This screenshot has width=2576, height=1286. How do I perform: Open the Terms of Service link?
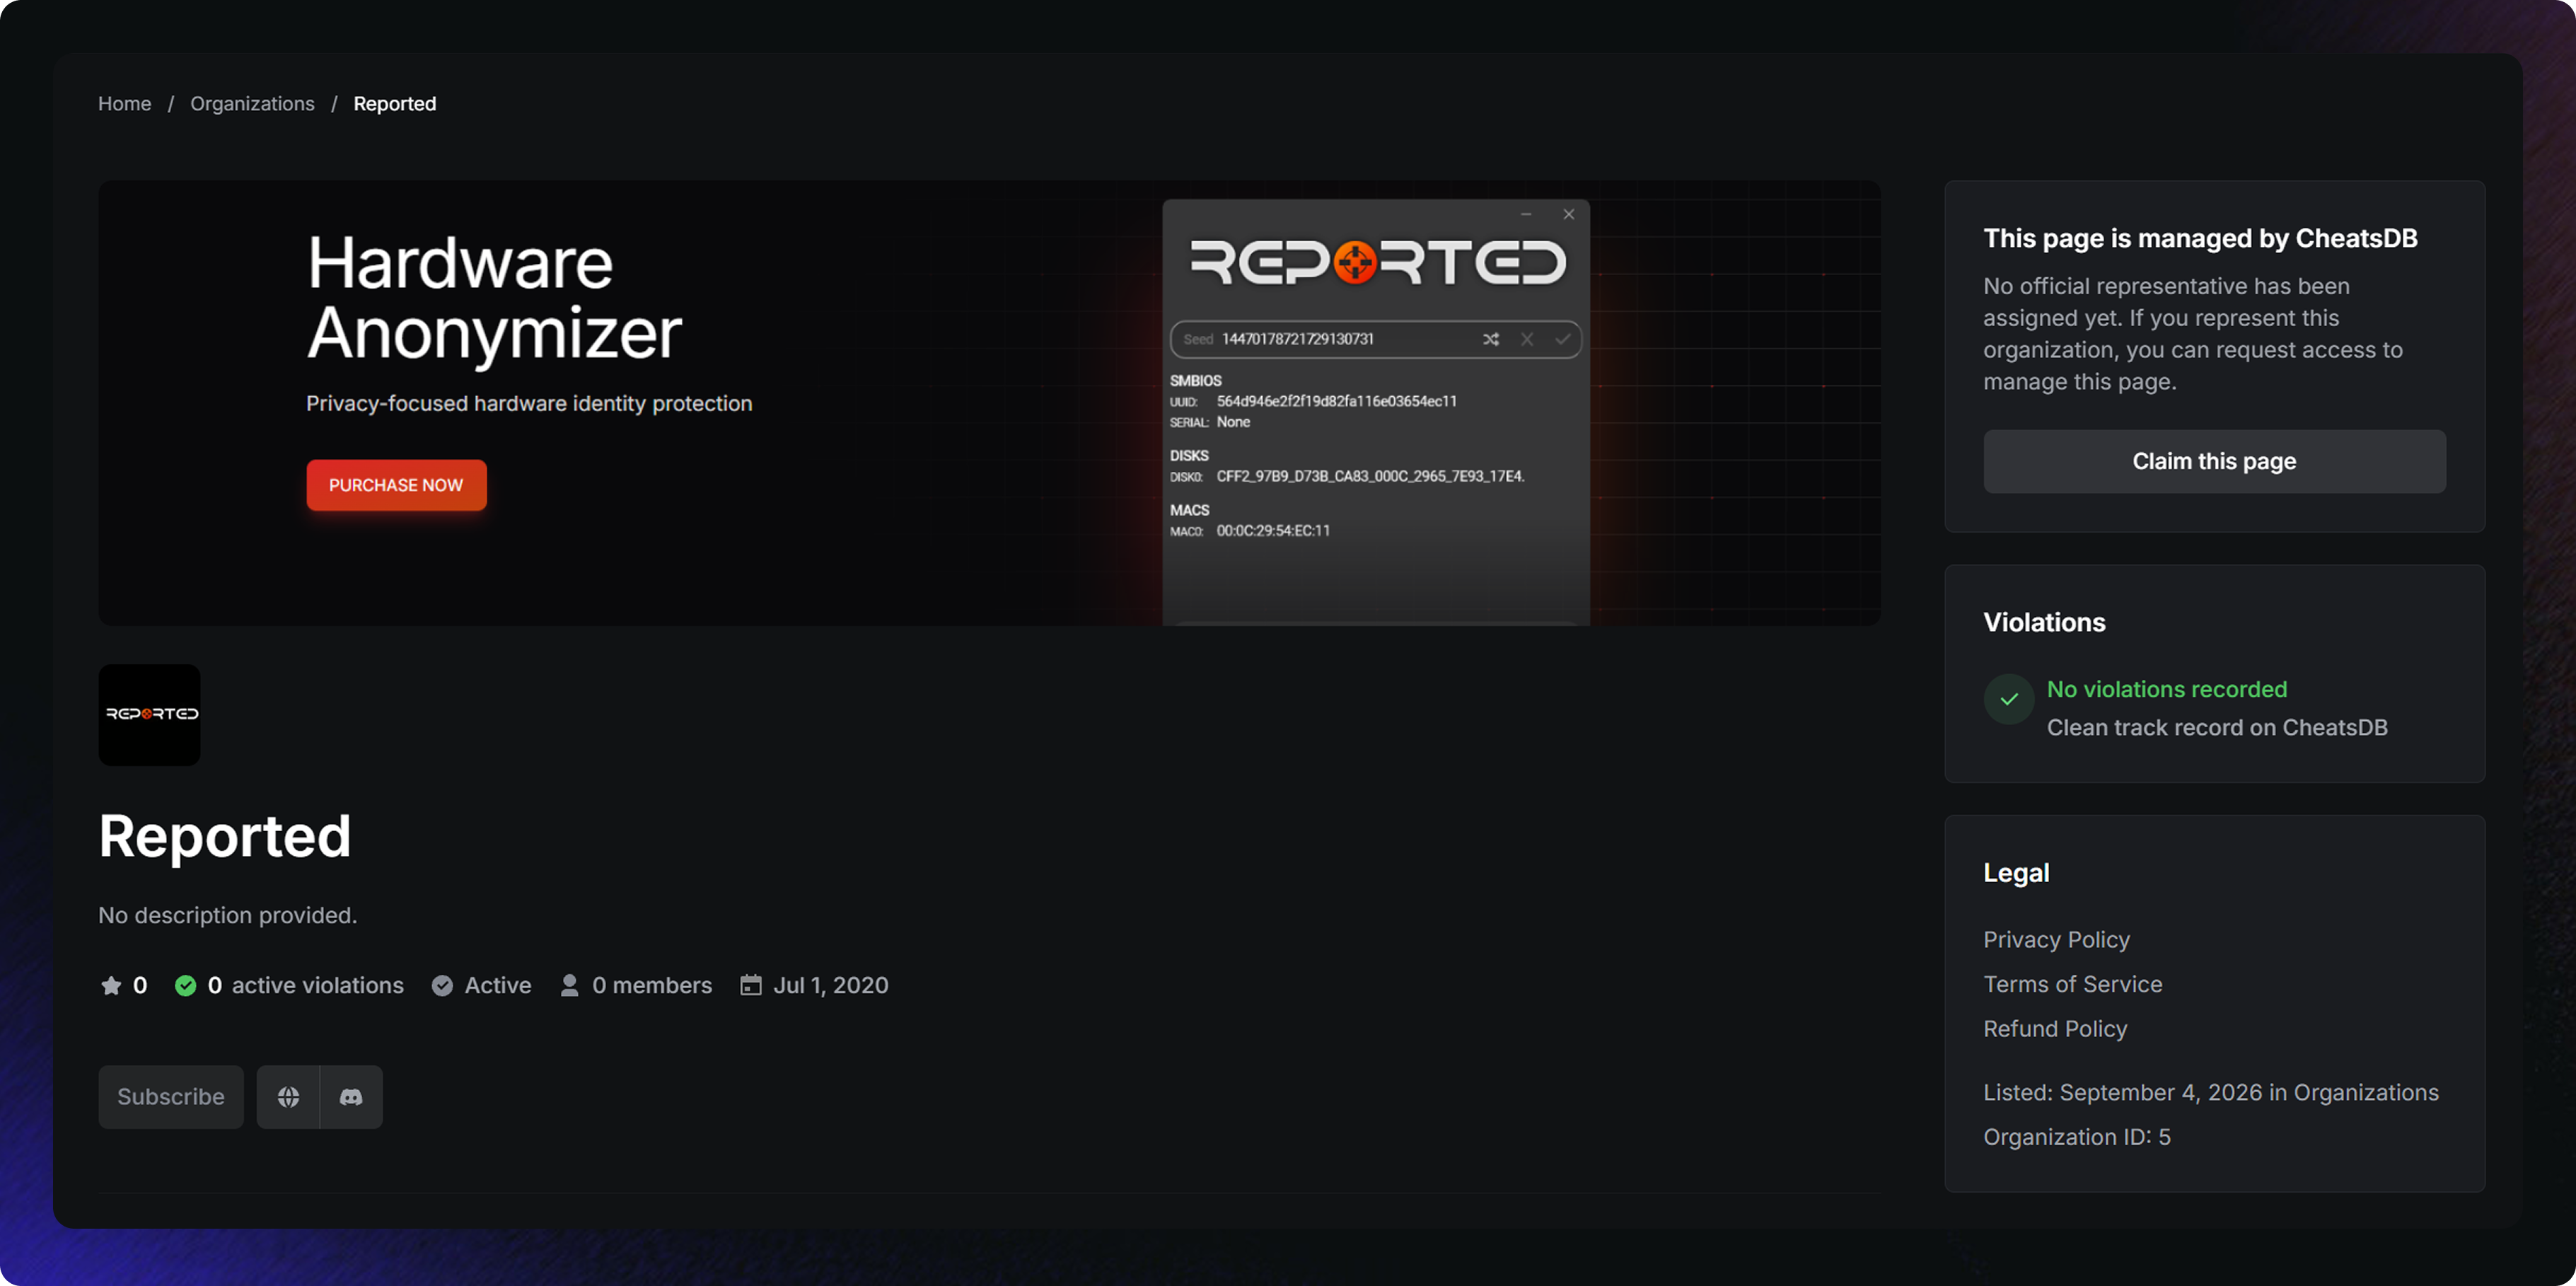(2072, 984)
